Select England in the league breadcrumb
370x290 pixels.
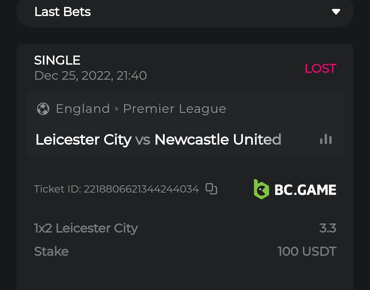coord(83,109)
